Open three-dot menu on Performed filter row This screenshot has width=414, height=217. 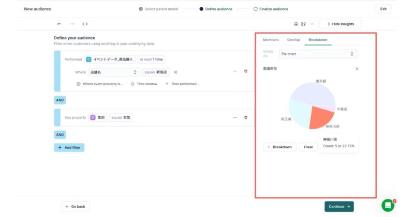(235, 71)
